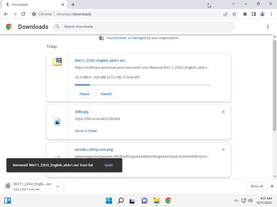Click the scrollbar up arrow

(275, 37)
